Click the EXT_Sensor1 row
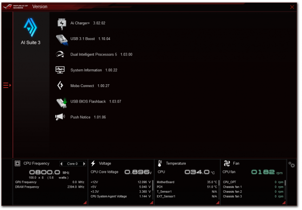The height and width of the screenshot is (210, 302). tap(187, 196)
